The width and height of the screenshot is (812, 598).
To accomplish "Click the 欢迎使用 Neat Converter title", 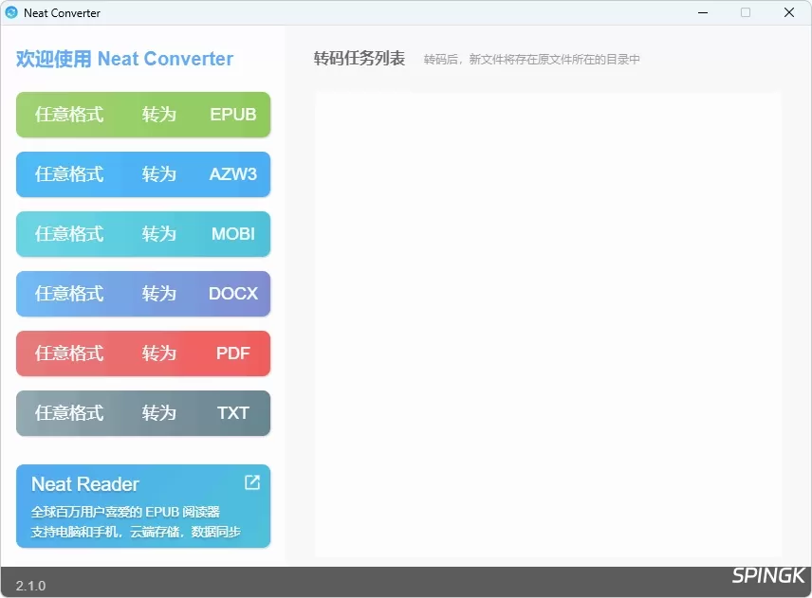I will (x=125, y=59).
